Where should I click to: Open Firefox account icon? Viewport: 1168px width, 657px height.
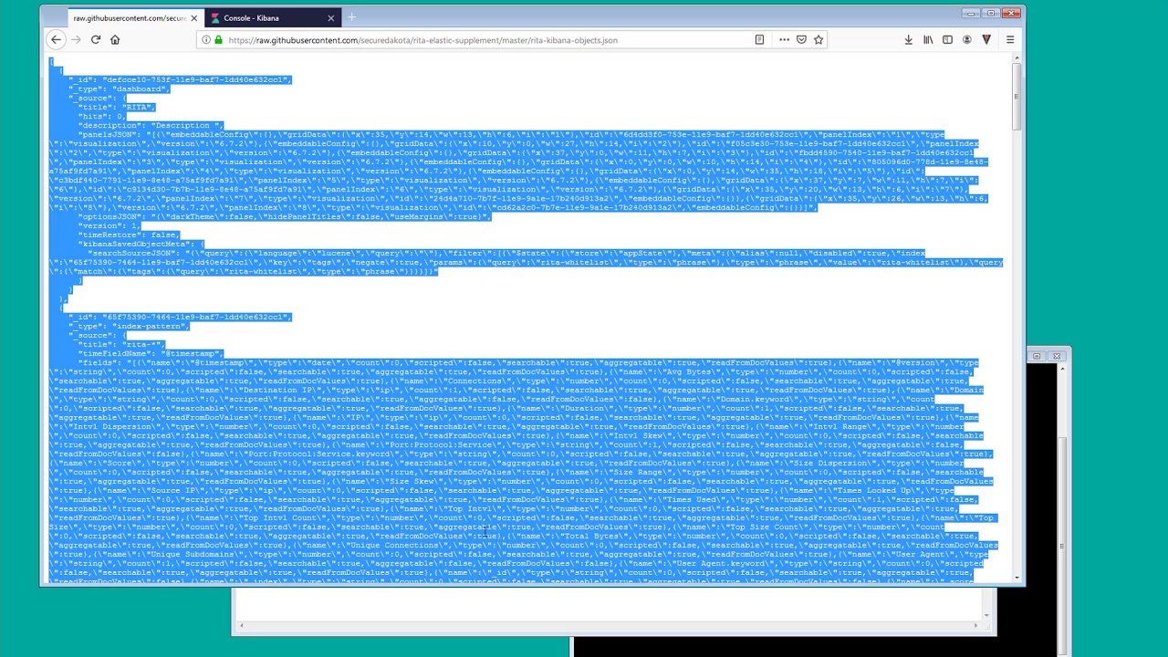tap(967, 39)
